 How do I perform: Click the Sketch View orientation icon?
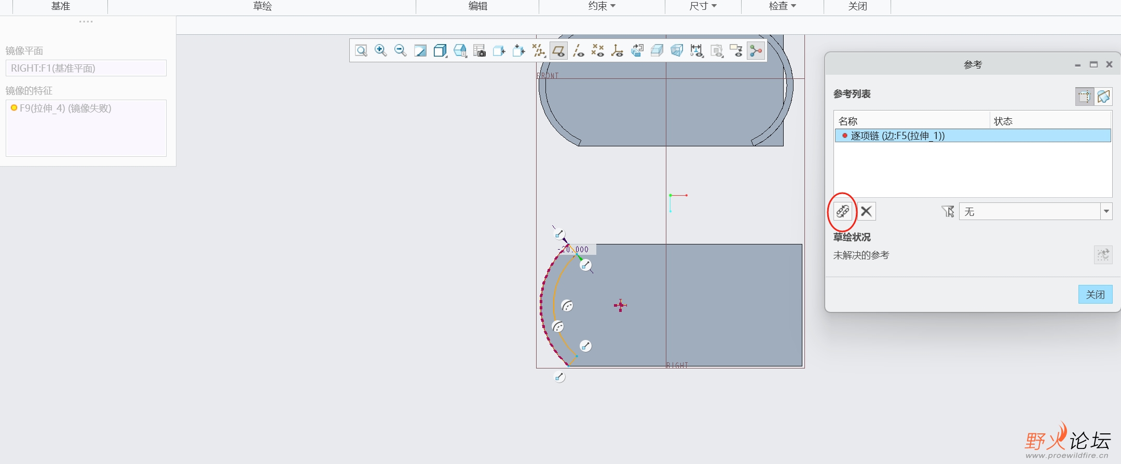[x=499, y=50]
